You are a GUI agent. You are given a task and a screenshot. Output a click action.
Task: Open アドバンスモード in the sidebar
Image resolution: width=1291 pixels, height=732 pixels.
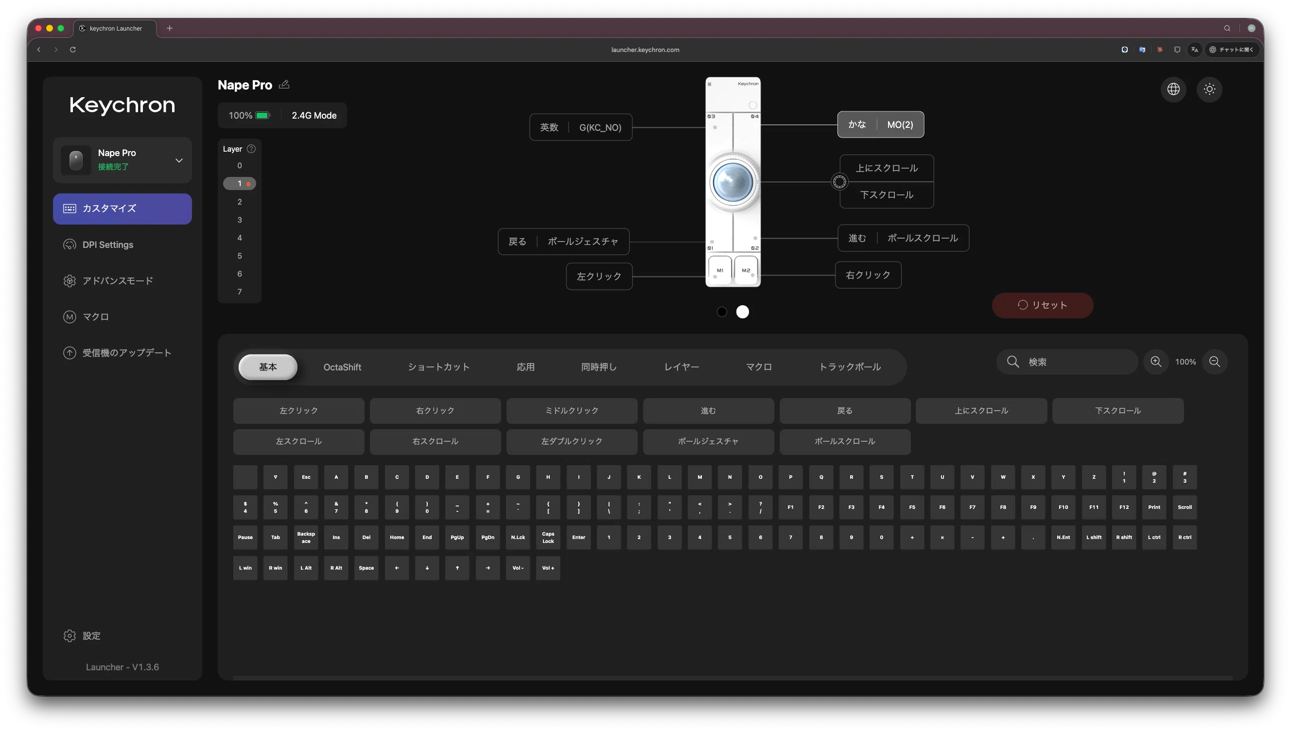(x=122, y=280)
